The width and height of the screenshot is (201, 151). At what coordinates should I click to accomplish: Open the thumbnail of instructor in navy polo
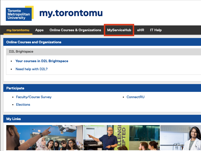coord(122,138)
